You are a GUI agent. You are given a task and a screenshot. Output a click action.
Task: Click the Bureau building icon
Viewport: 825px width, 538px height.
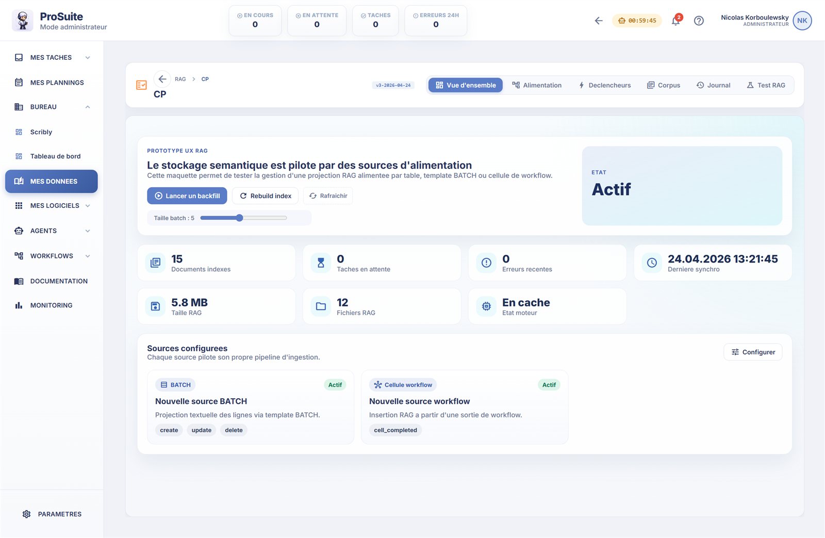click(19, 107)
